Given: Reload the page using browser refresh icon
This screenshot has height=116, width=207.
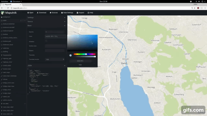Looking at the screenshot, I should 8,8.
